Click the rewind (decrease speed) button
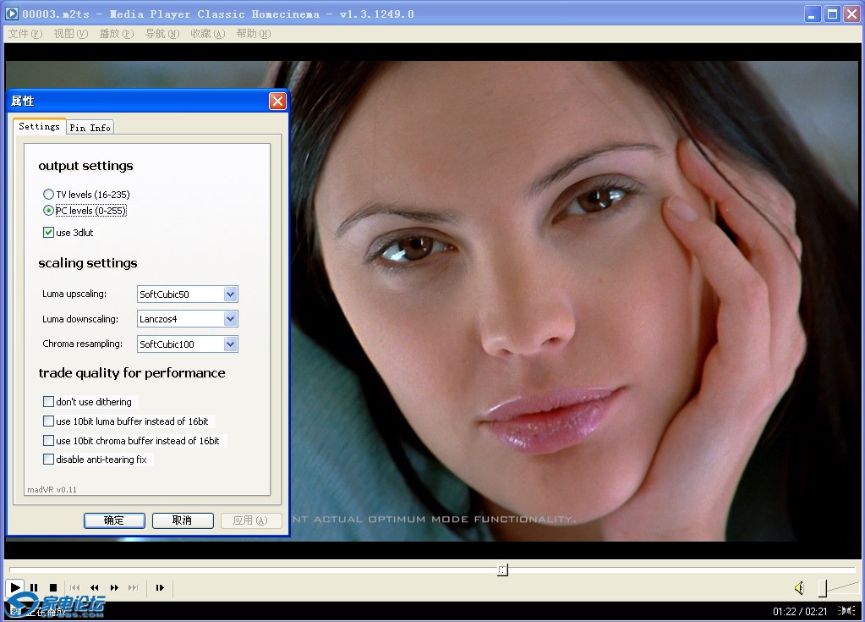This screenshot has width=865, height=622. [95, 587]
